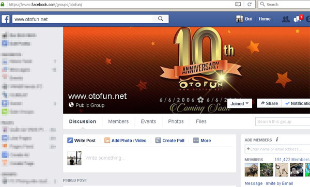This screenshot has height=187, width=310.
Task: Click the browser URL address field
Action: point(120,4)
